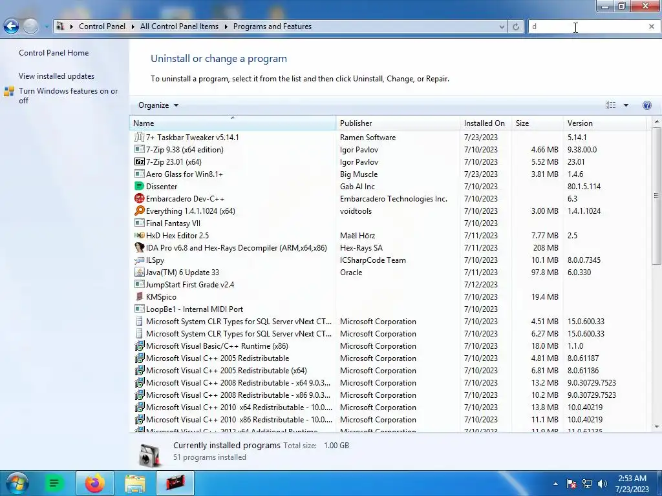This screenshot has width=662, height=496.
Task: Select the Dissenter program icon
Action: (x=139, y=186)
